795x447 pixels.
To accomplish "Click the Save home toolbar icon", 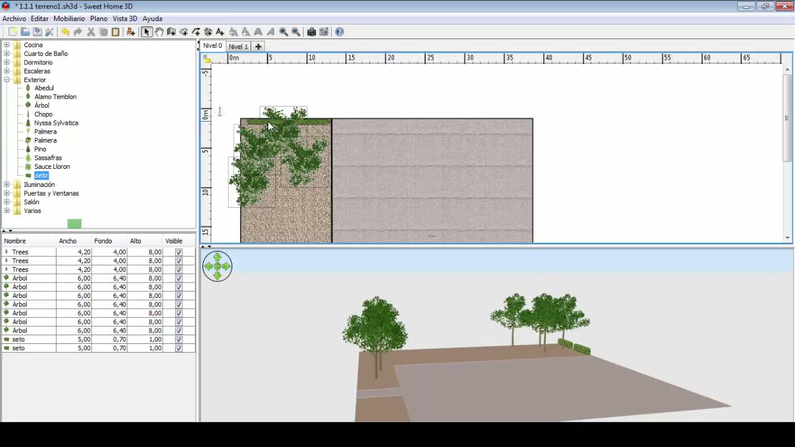I will click(37, 32).
